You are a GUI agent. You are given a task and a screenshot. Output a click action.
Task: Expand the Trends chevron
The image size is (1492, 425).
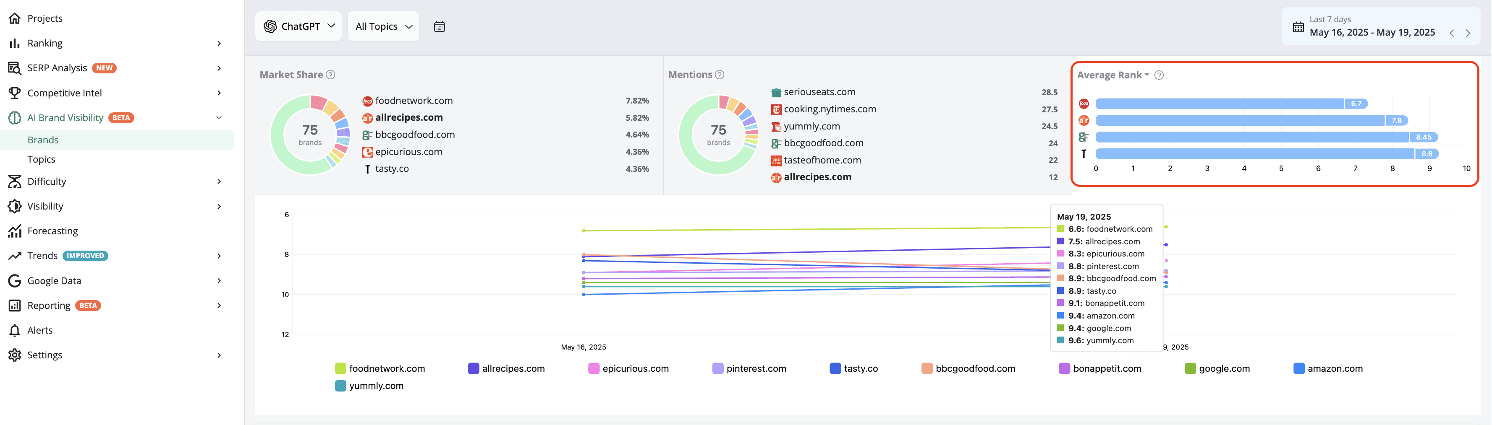(x=219, y=256)
